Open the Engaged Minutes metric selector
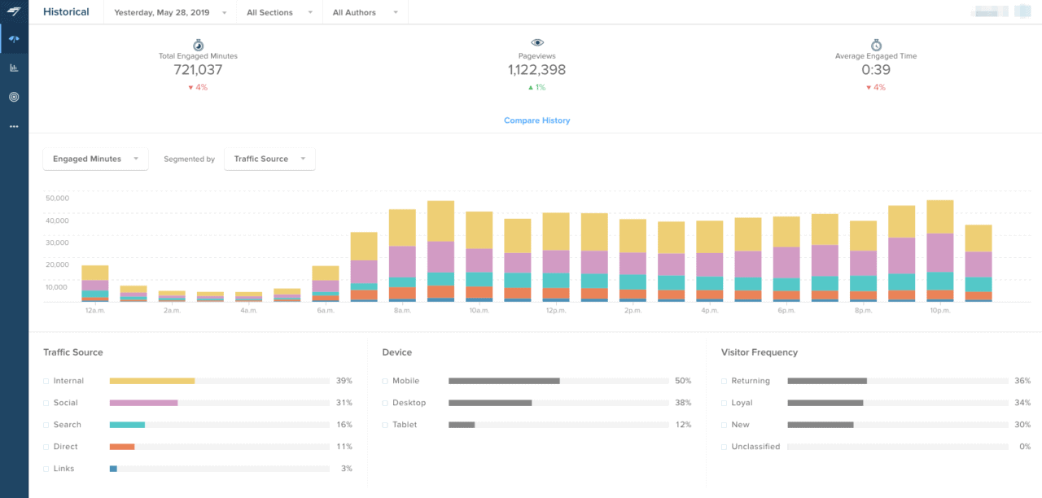This screenshot has height=498, width=1042. tap(94, 159)
